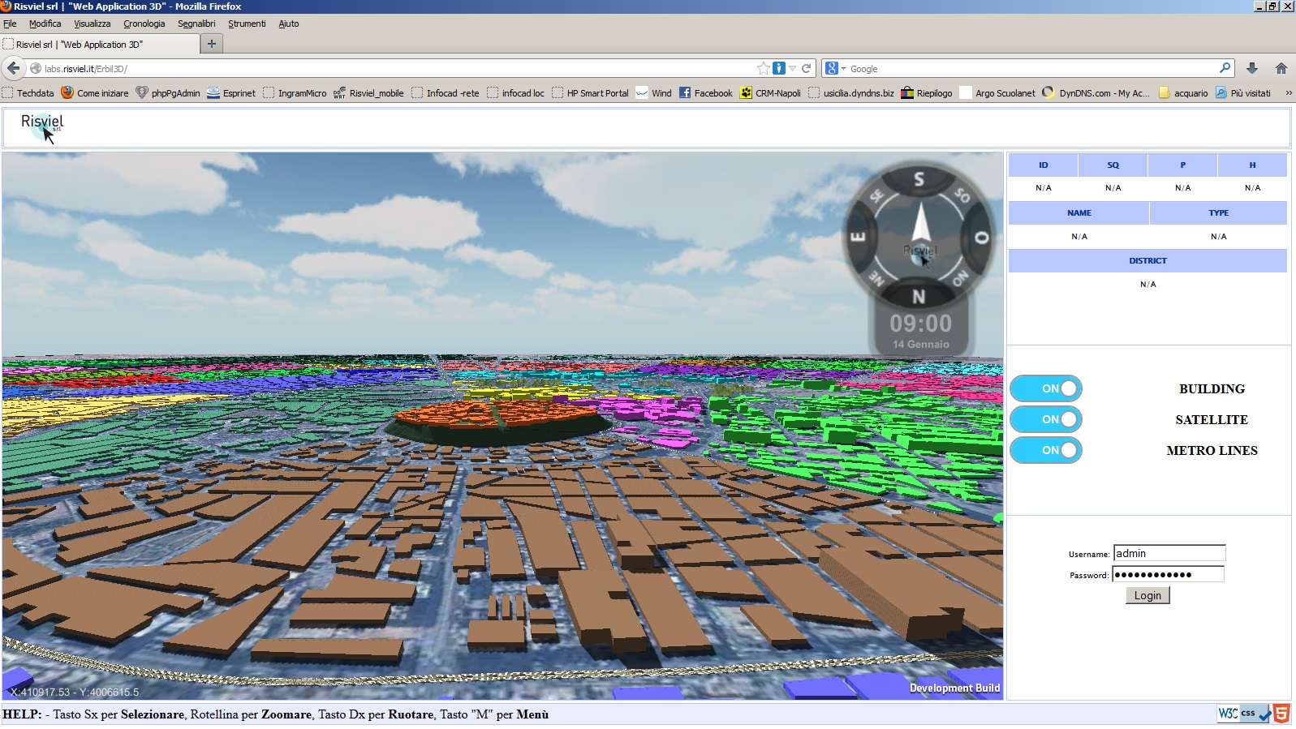Click the Risviel logo in header
1296x729 pixels.
click(x=42, y=126)
